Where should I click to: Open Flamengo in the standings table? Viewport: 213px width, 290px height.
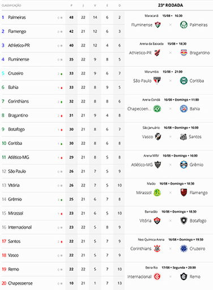point(17,32)
